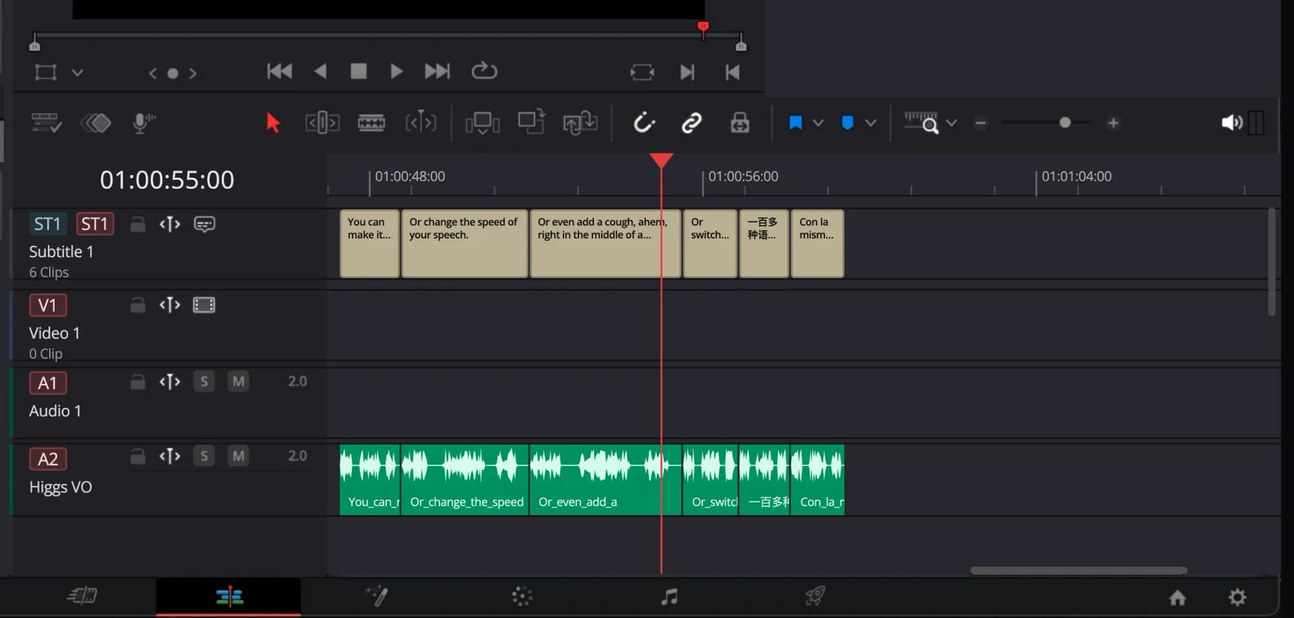Viewport: 1294px width, 618px height.
Task: Select the Blade Edit tool
Action: [x=371, y=122]
